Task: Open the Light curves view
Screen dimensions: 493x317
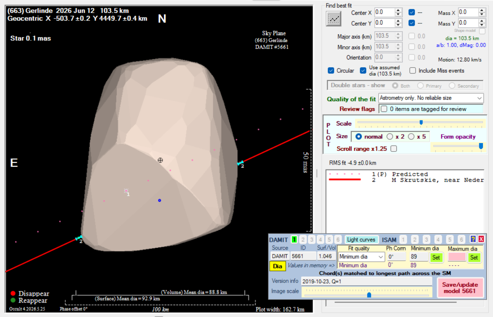Action: pyautogui.click(x=361, y=240)
